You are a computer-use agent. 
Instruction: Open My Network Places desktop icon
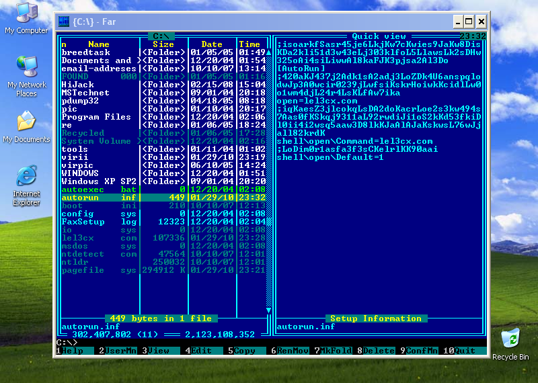coord(27,76)
